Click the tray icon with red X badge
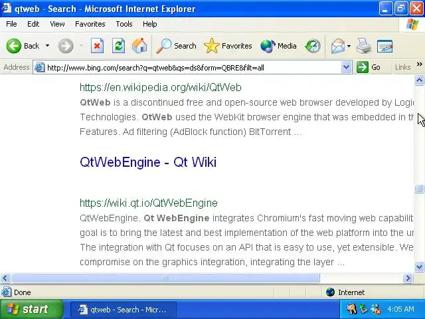425x319 pixels. coord(376,309)
